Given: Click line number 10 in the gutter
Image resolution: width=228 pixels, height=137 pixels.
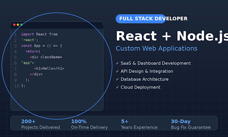Looking at the screenshot, I should tap(17, 86).
